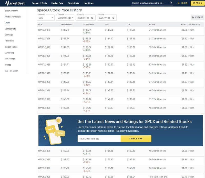Click the Sign-Up Now button
The width and height of the screenshot is (205, 178).
coord(136,139)
